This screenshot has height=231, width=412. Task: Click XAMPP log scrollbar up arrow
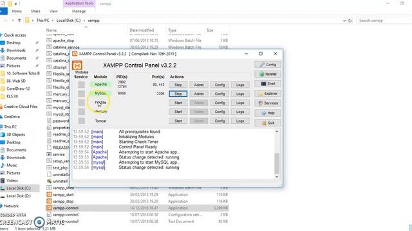click(276, 132)
